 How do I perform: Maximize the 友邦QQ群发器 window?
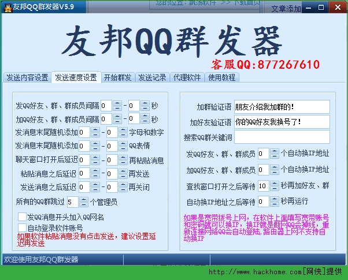click(321, 8)
